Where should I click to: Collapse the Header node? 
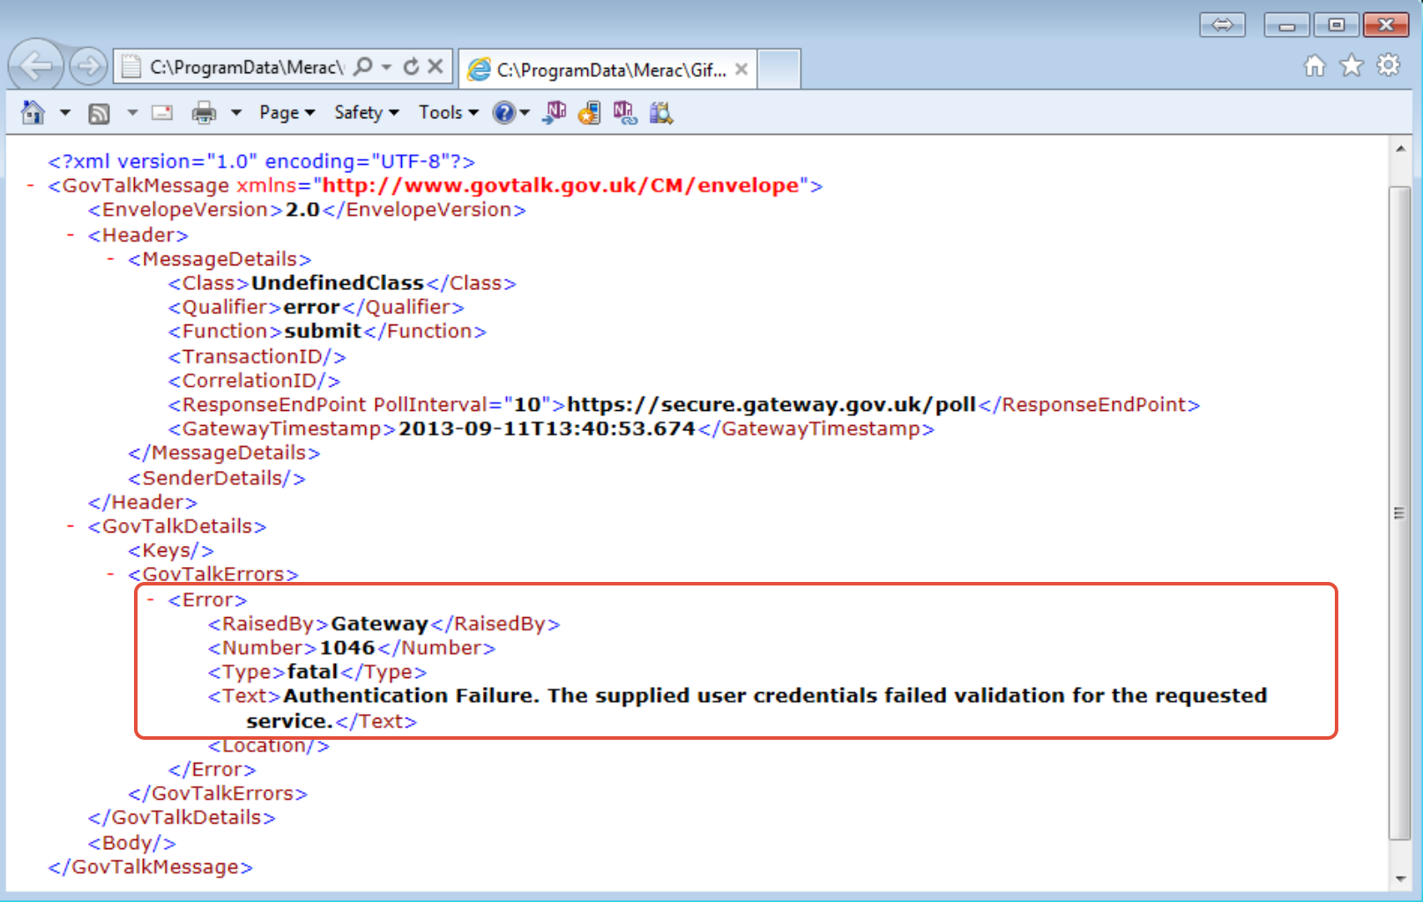(71, 235)
